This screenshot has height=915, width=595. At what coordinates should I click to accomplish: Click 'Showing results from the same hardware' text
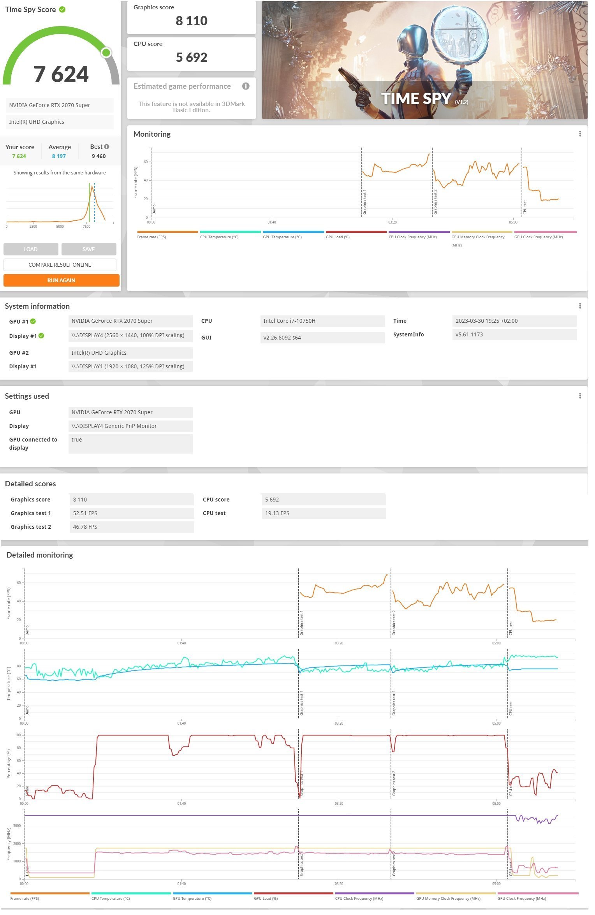[60, 173]
